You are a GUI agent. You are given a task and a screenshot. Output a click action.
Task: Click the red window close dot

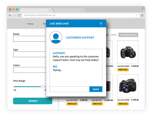[x=10, y=9]
